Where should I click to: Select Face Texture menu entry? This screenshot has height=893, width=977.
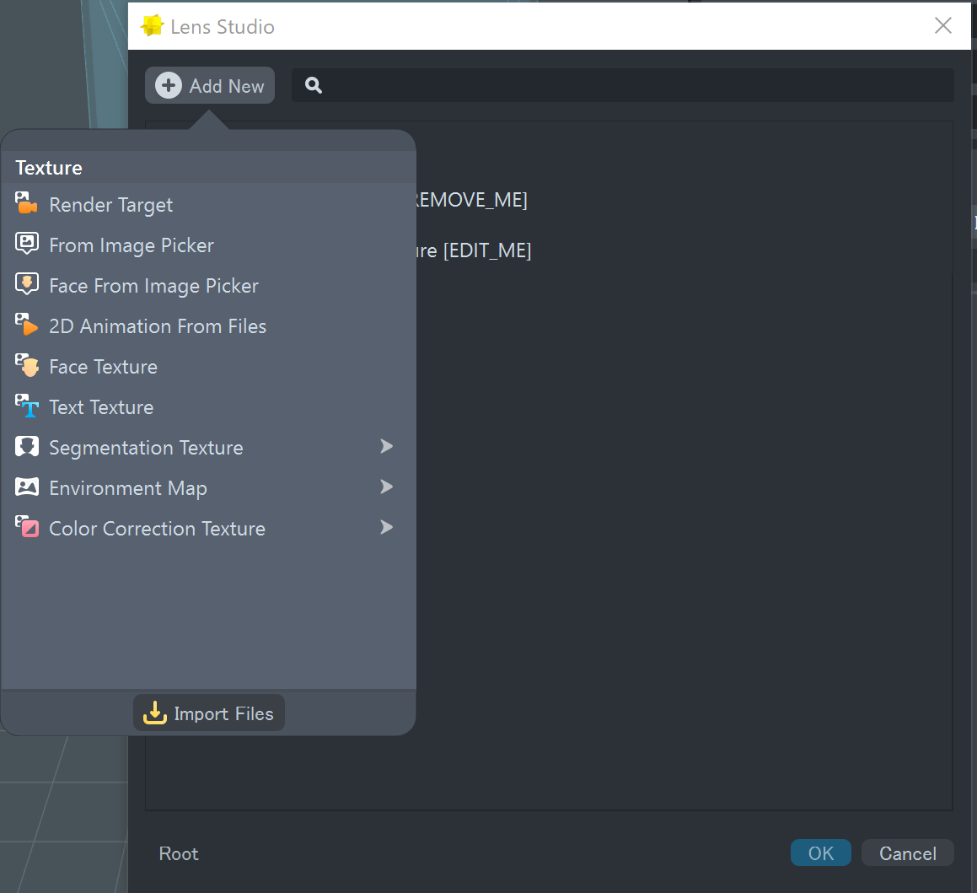(x=208, y=367)
